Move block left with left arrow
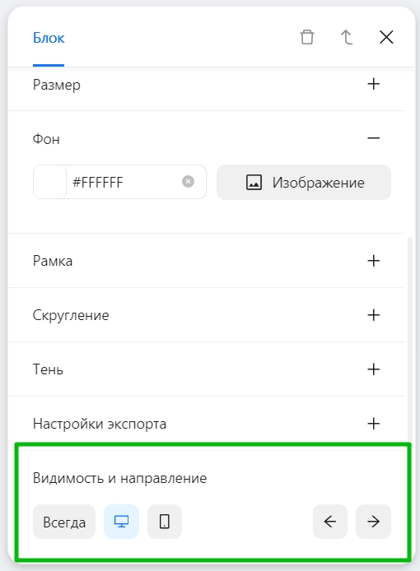Image resolution: width=420 pixels, height=571 pixels. tap(330, 522)
